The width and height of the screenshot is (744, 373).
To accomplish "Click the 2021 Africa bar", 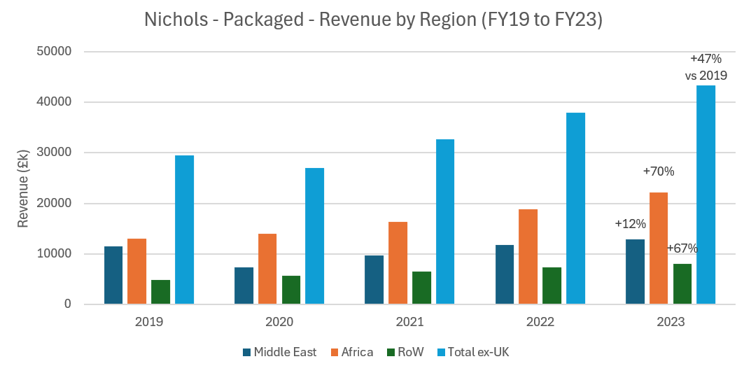I will tap(398, 263).
